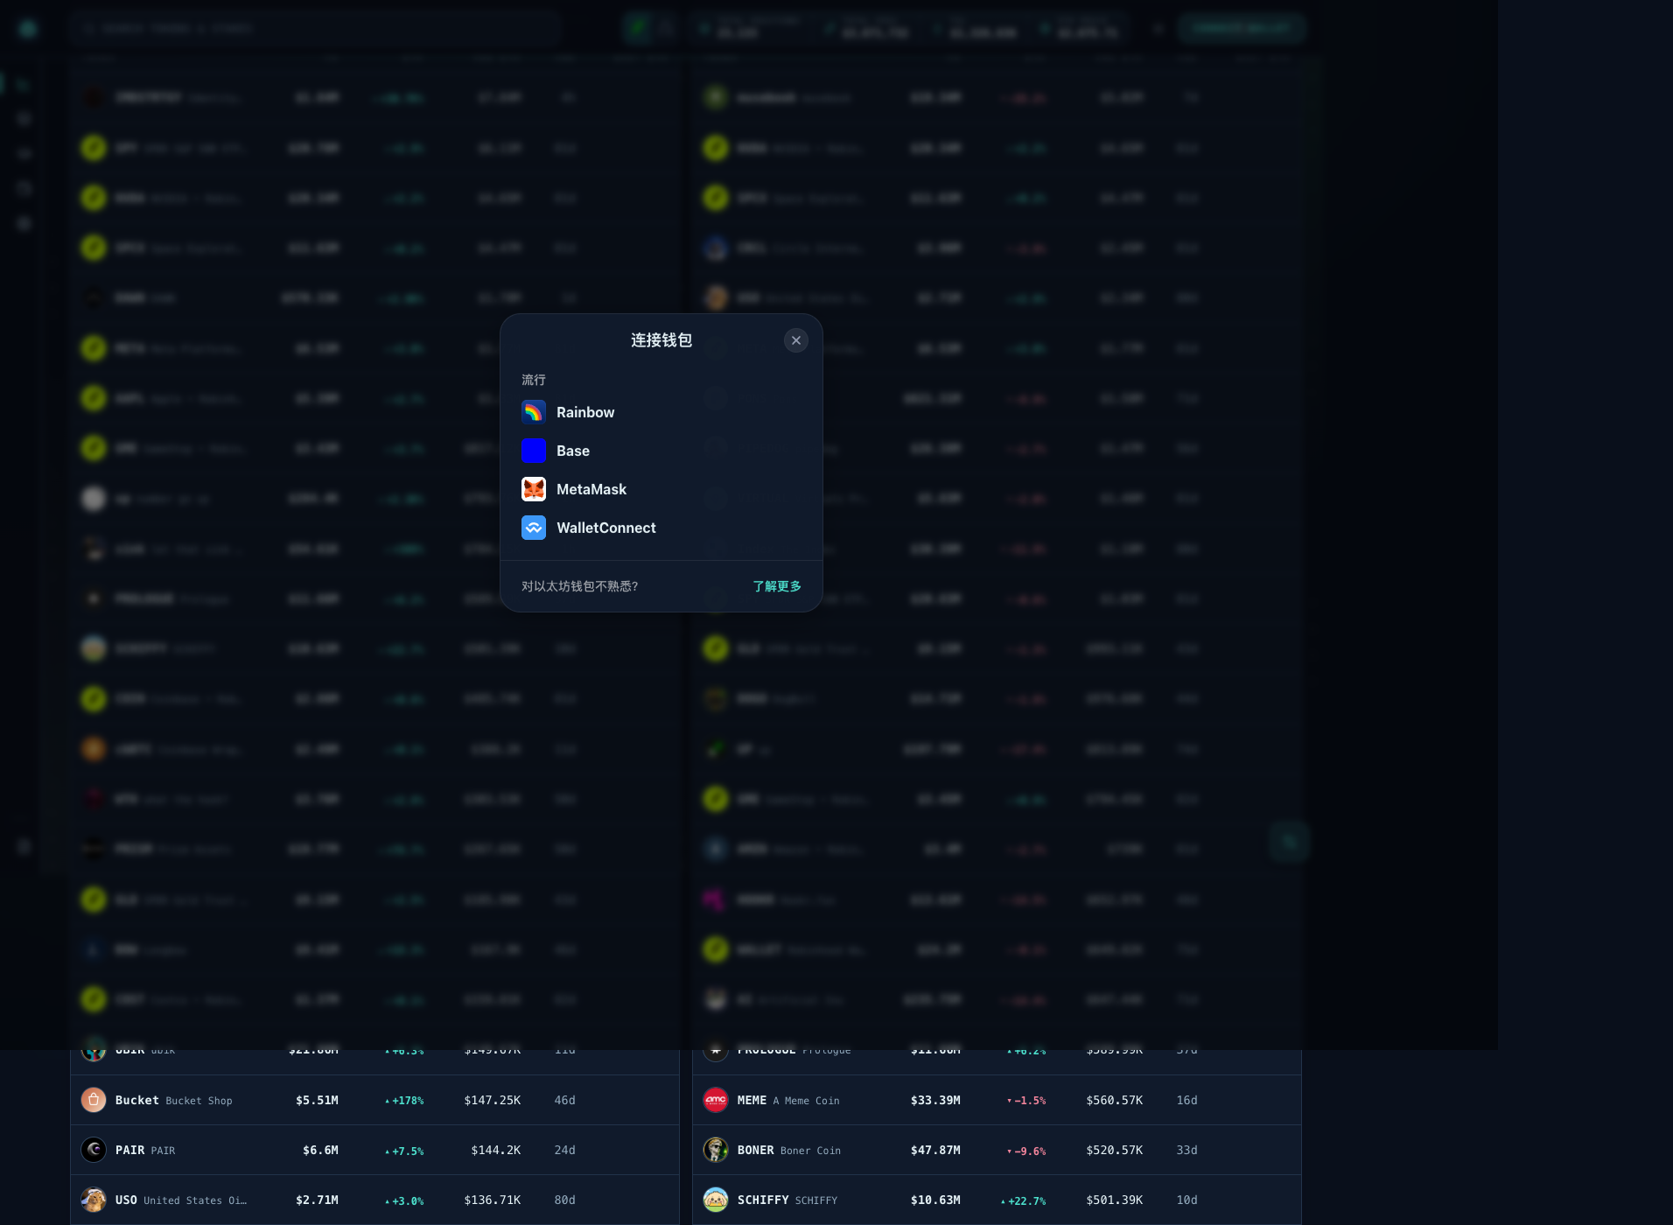Click the +178% change for Bucket
Image resolution: width=1673 pixels, height=1225 pixels.
[404, 1101]
